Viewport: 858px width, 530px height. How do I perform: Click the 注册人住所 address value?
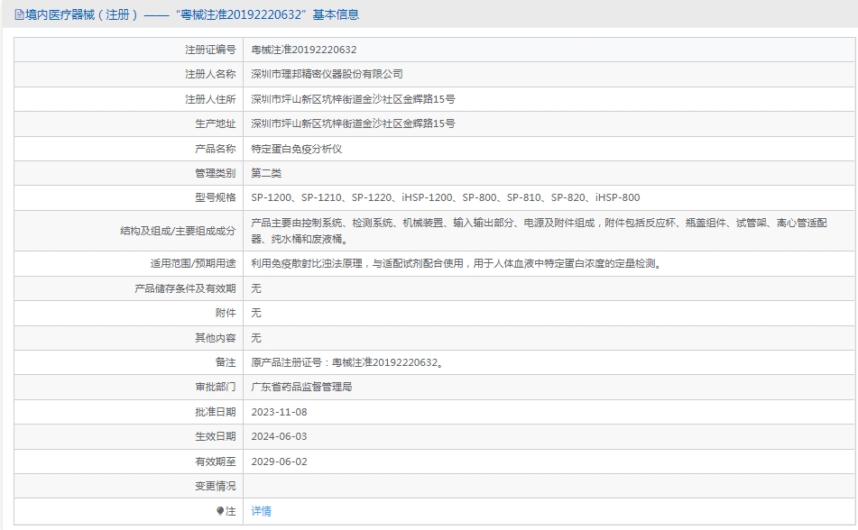tap(352, 99)
